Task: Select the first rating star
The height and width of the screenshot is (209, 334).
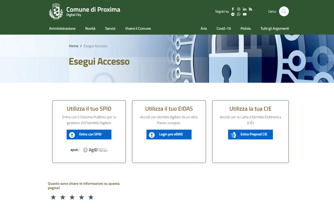Action: 53,197
